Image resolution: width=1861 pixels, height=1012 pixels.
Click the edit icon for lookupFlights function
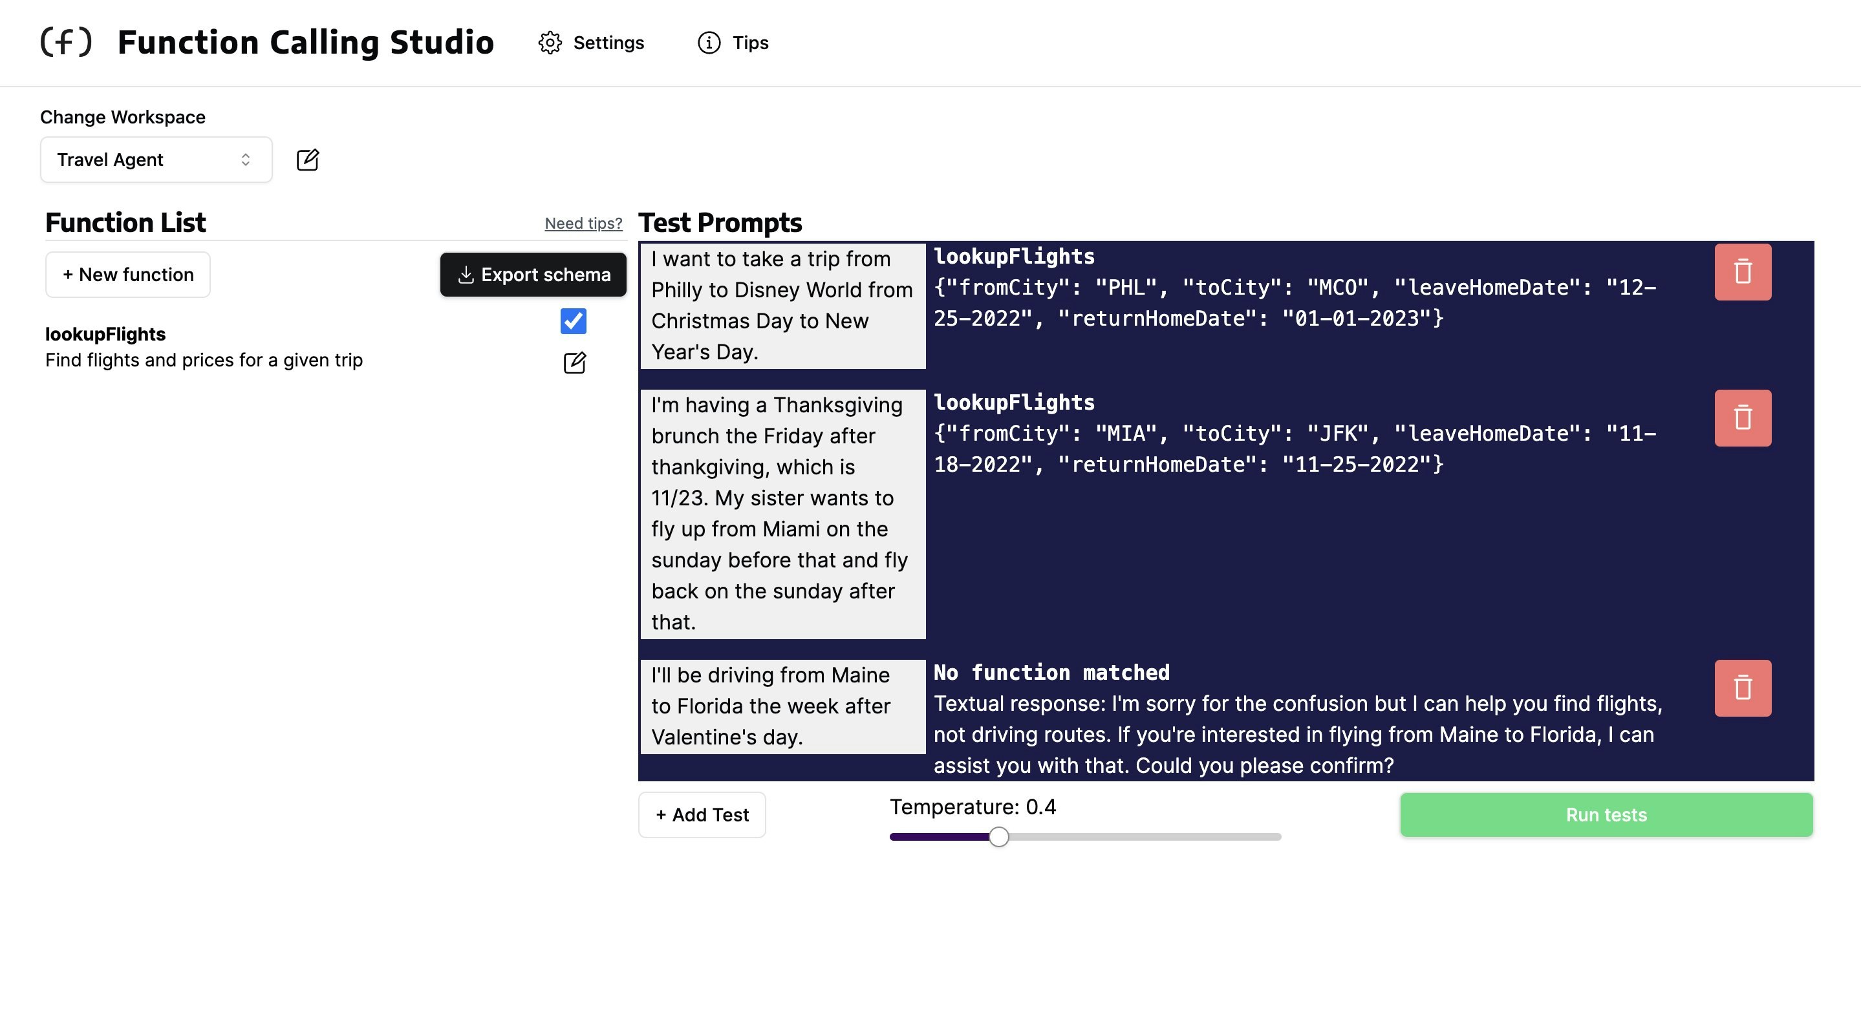click(574, 363)
